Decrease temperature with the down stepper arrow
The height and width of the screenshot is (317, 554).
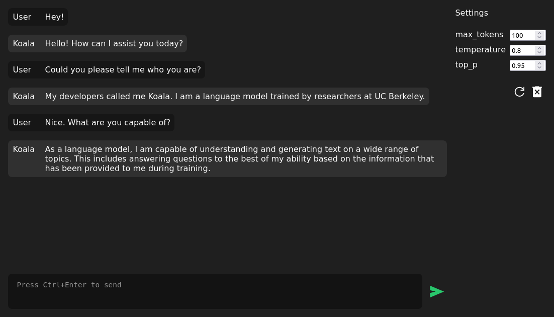coord(539,52)
